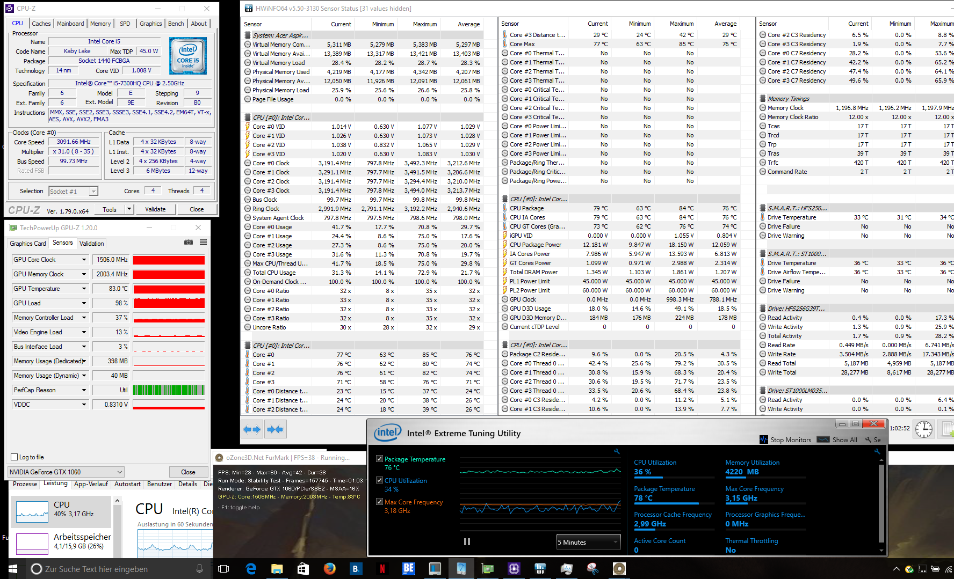Toggle the Max Core Frequency checkbox

pos(380,502)
